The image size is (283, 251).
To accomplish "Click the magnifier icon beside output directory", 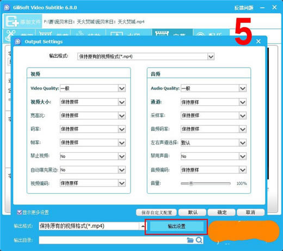I will (x=199, y=240).
